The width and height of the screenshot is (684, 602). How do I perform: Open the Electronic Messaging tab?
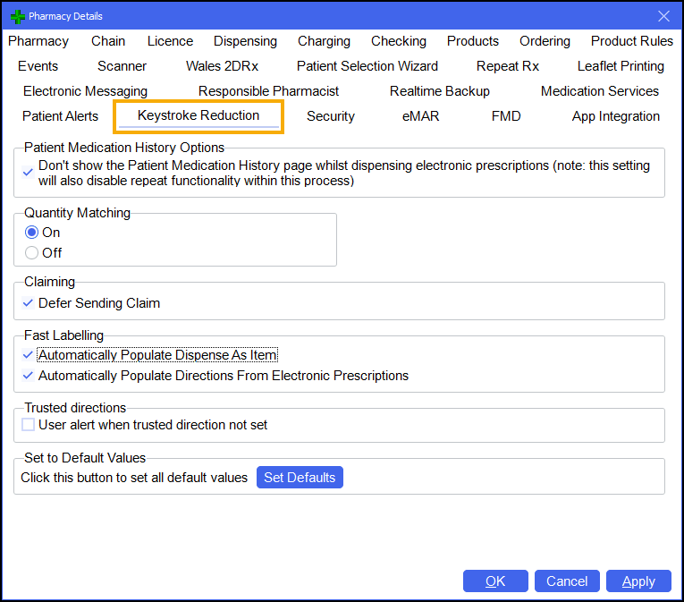point(85,91)
